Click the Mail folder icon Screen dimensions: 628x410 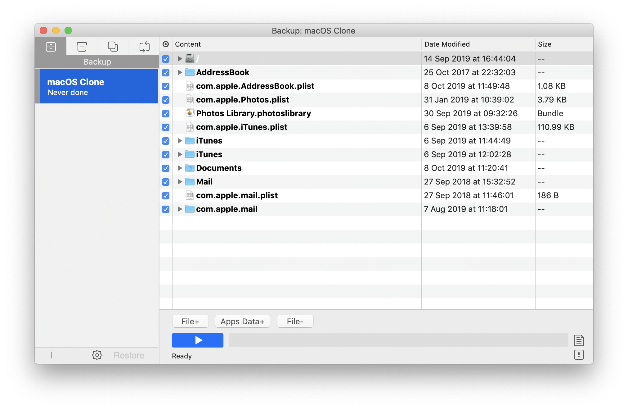point(190,182)
